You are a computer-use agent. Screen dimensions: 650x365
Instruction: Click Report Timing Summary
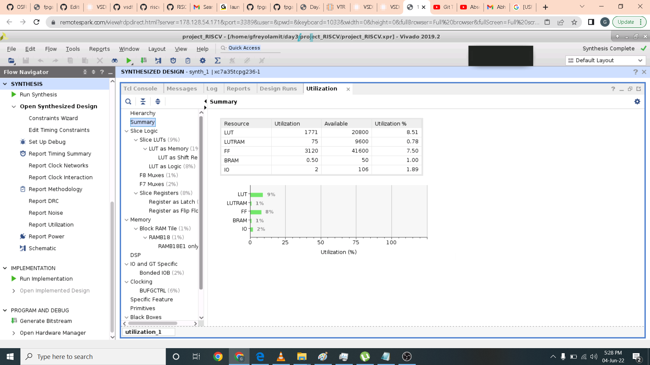coord(60,154)
